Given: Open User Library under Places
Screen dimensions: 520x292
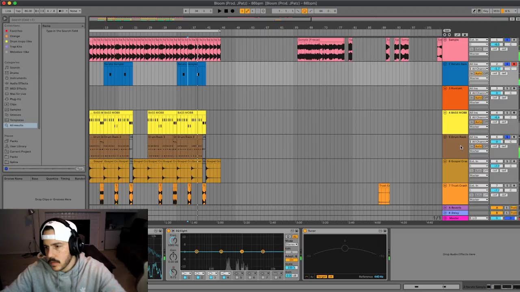Looking at the screenshot, I should (x=18, y=146).
